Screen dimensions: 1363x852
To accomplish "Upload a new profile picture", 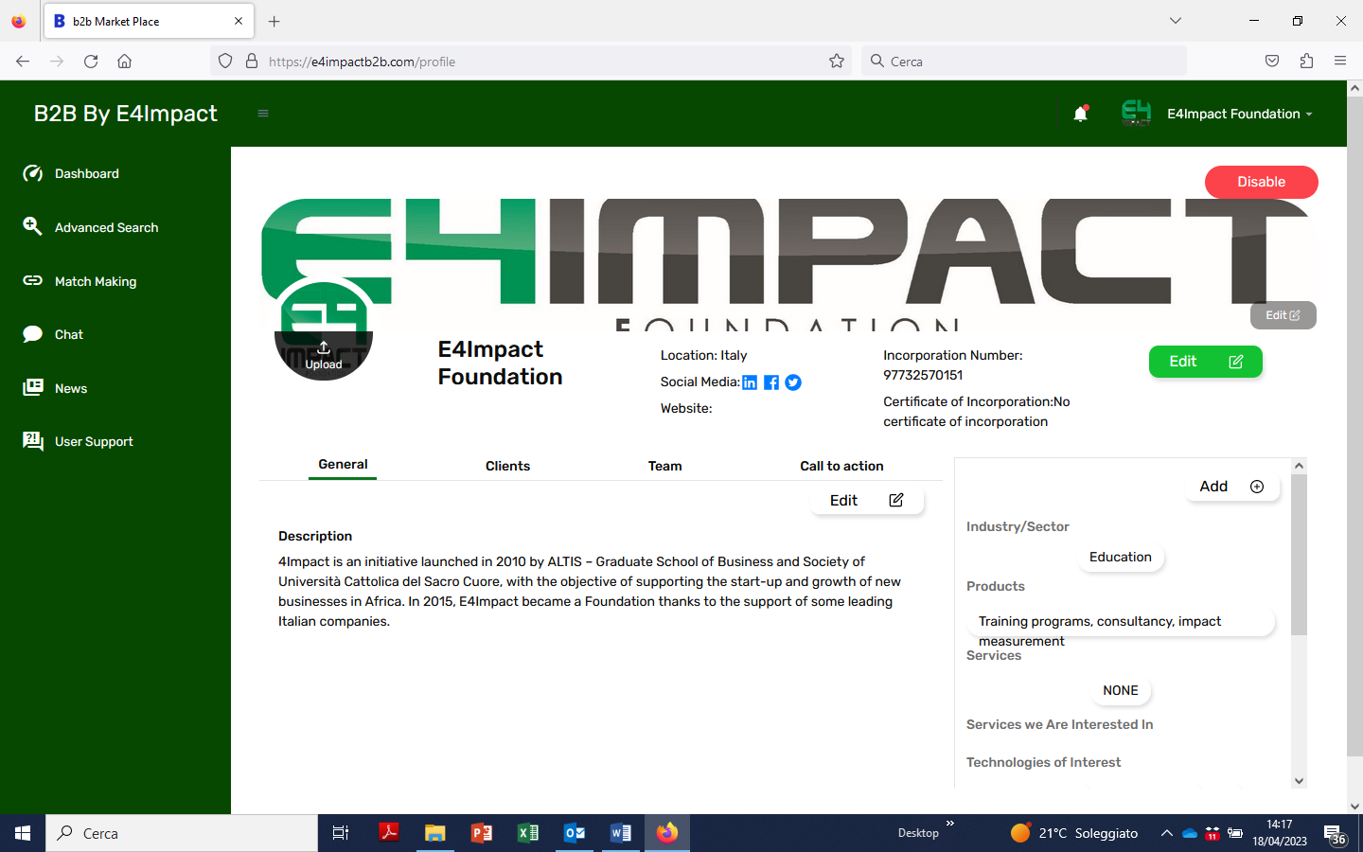I will [324, 355].
